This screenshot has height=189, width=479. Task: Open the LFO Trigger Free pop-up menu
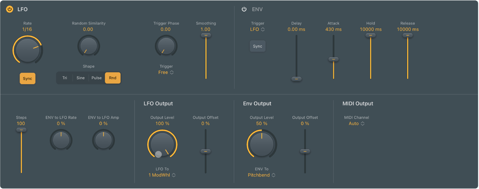pos(166,72)
